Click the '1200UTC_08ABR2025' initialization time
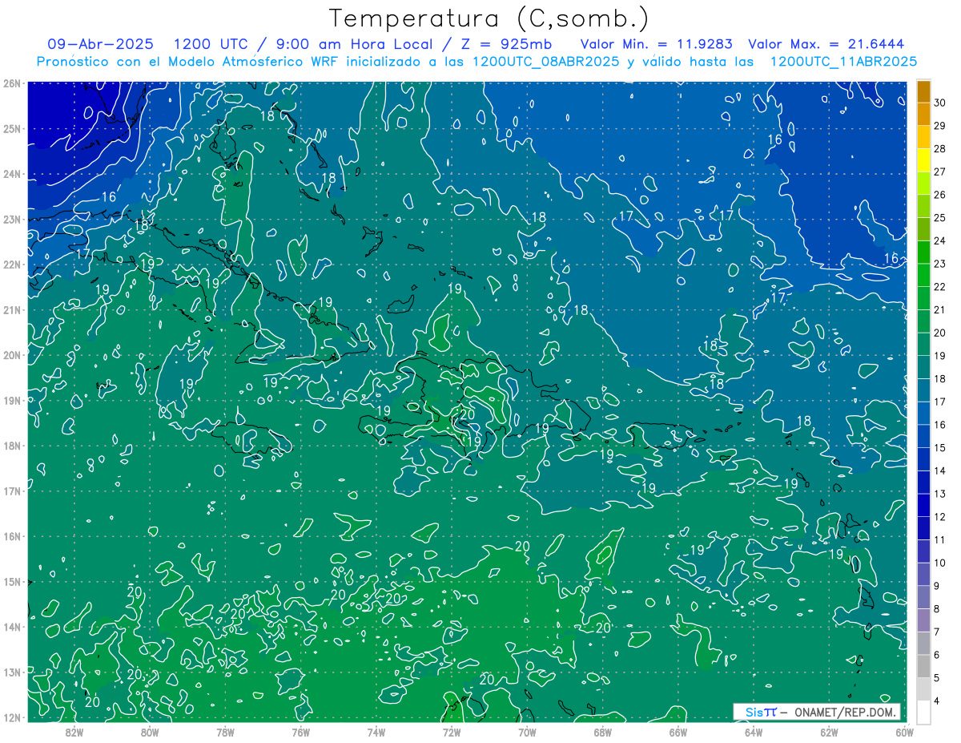961x743 pixels. 545,62
